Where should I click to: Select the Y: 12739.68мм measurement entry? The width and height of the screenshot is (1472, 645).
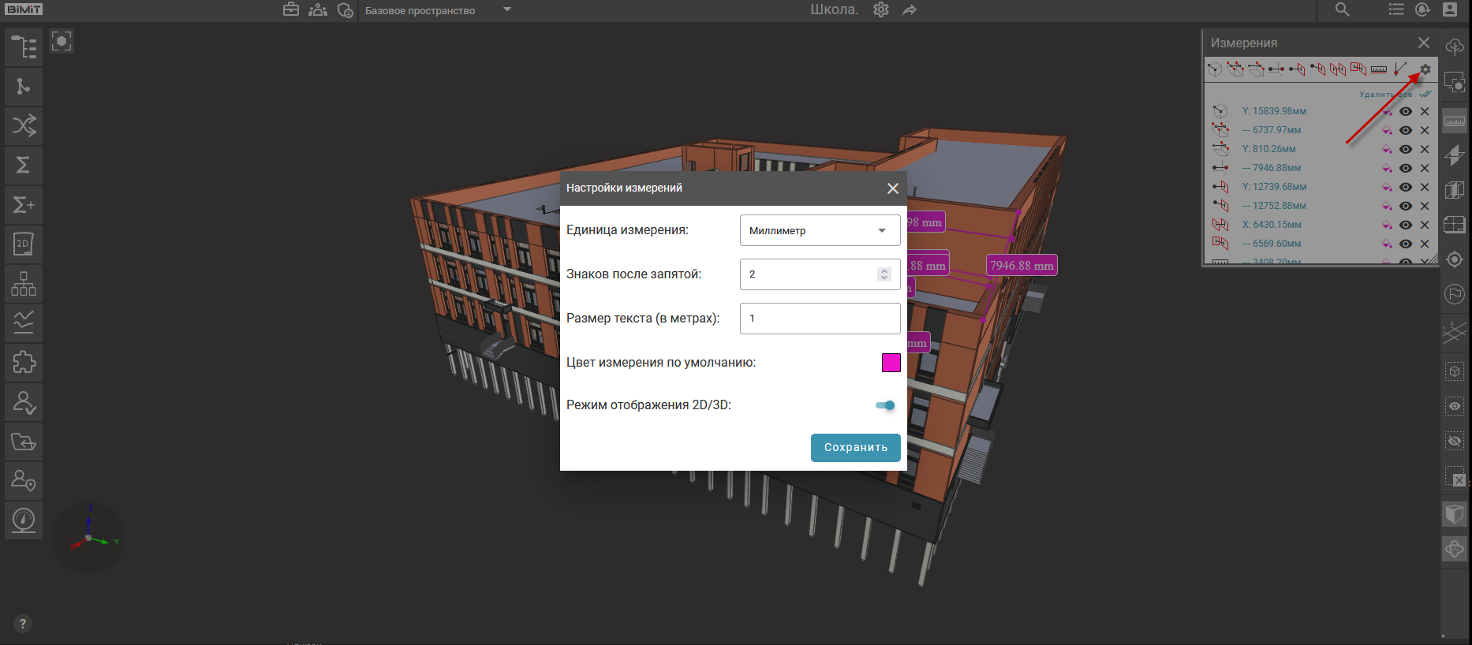[1274, 187]
